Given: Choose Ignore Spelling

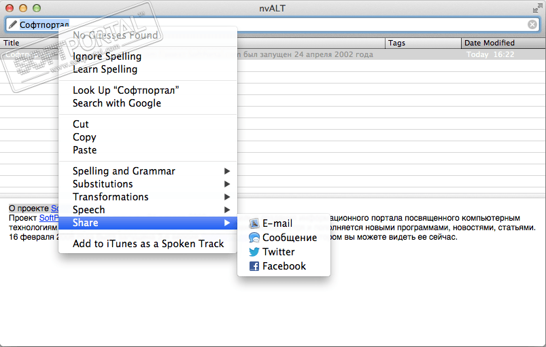Looking at the screenshot, I should pos(148,56).
